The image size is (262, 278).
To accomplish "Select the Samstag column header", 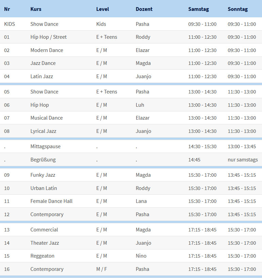I will tap(198, 9).
